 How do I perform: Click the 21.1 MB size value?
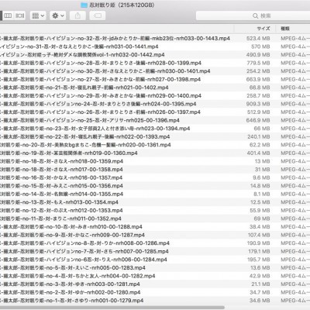260,284
